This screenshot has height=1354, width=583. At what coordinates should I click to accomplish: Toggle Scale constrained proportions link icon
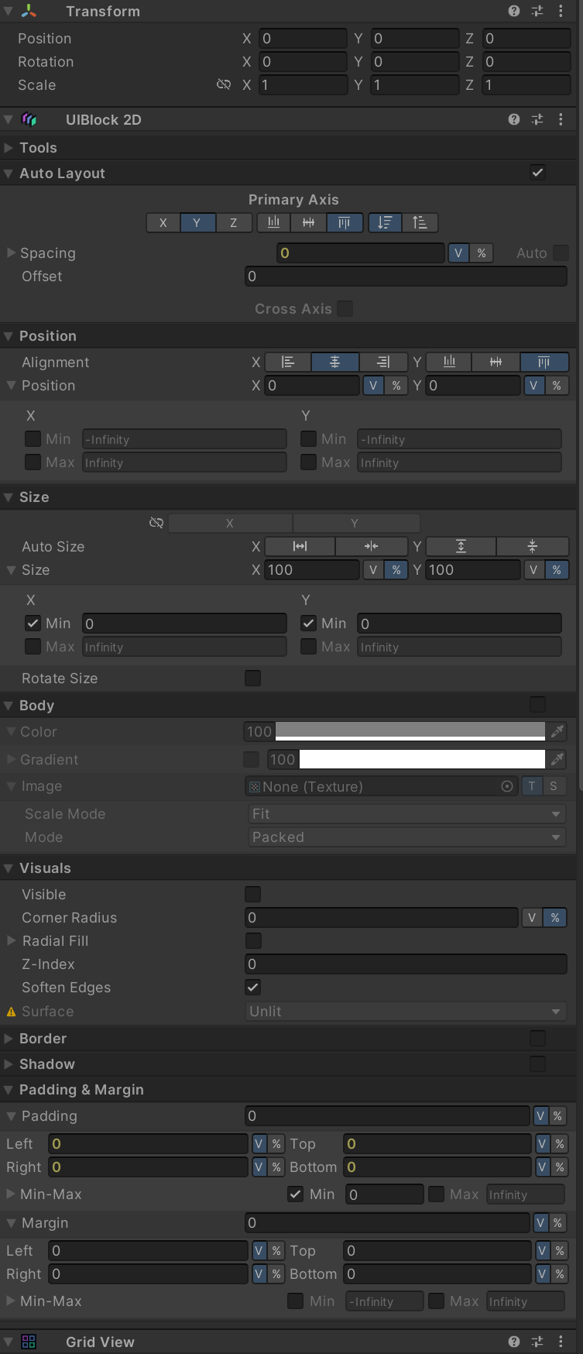click(224, 84)
